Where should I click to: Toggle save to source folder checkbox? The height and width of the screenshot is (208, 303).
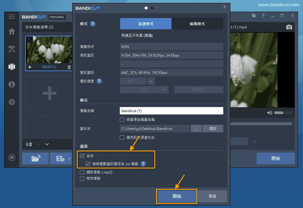[x=122, y=137]
